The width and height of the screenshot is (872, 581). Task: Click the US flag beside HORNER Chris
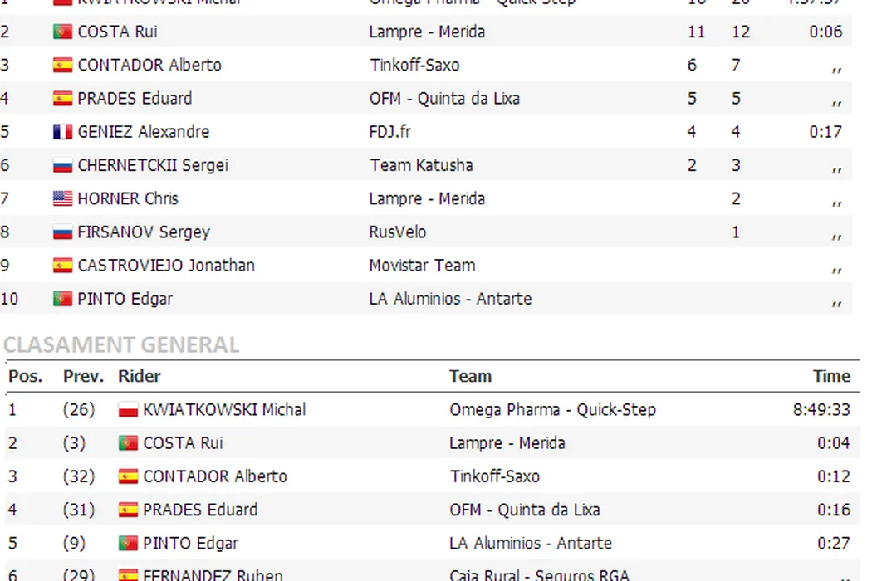(62, 198)
